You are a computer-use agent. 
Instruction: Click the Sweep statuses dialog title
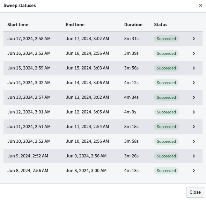pos(20,6)
